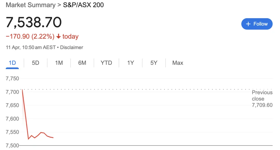Select the YTD range tab
This screenshot has width=280, height=150.
[x=106, y=63]
